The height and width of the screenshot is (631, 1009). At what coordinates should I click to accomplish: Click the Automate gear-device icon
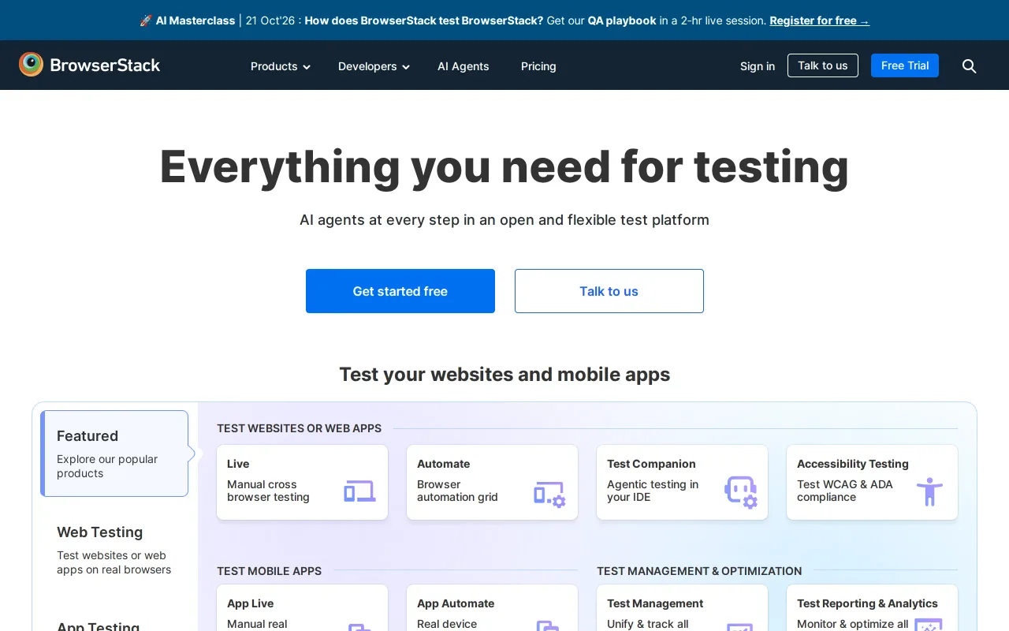pos(549,495)
